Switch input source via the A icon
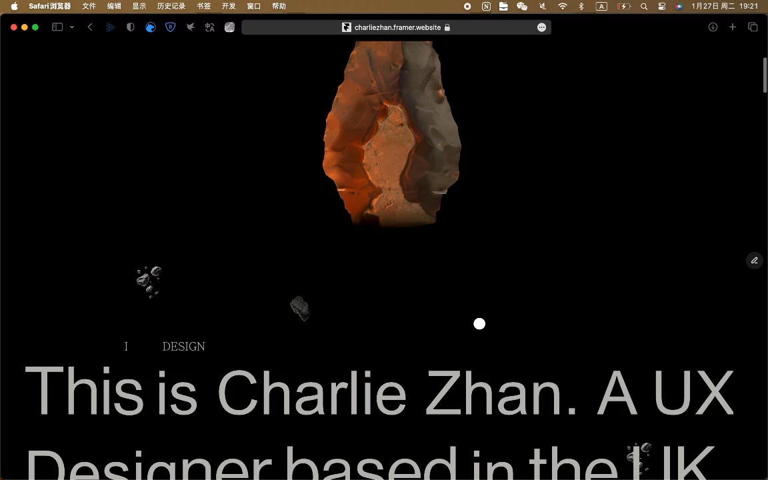The image size is (768, 480). 601,7
